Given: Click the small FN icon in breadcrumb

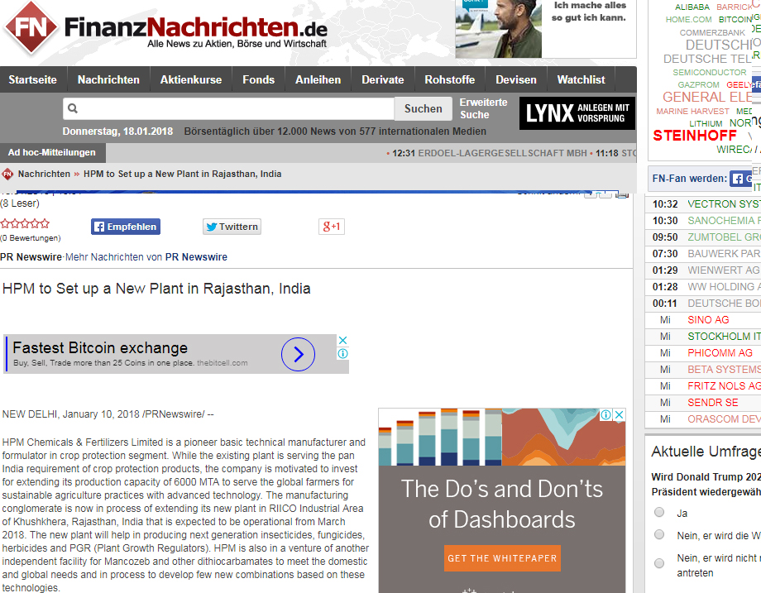Looking at the screenshot, I should tap(7, 174).
